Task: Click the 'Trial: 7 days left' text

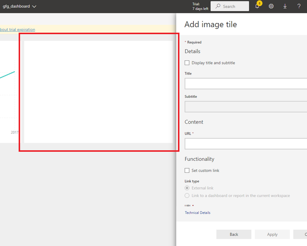Action: point(200,6)
